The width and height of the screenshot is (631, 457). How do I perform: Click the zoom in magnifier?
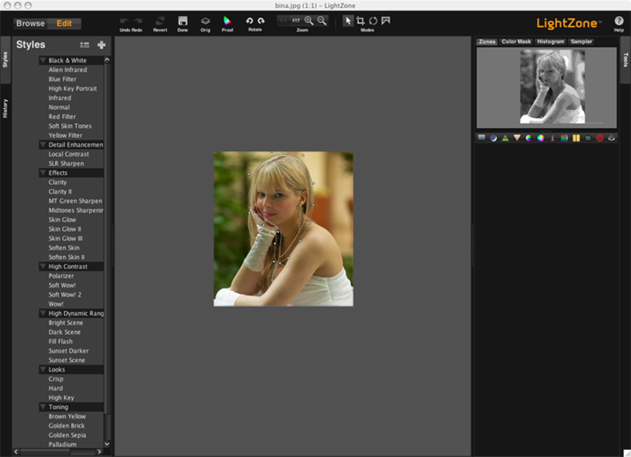pos(309,20)
